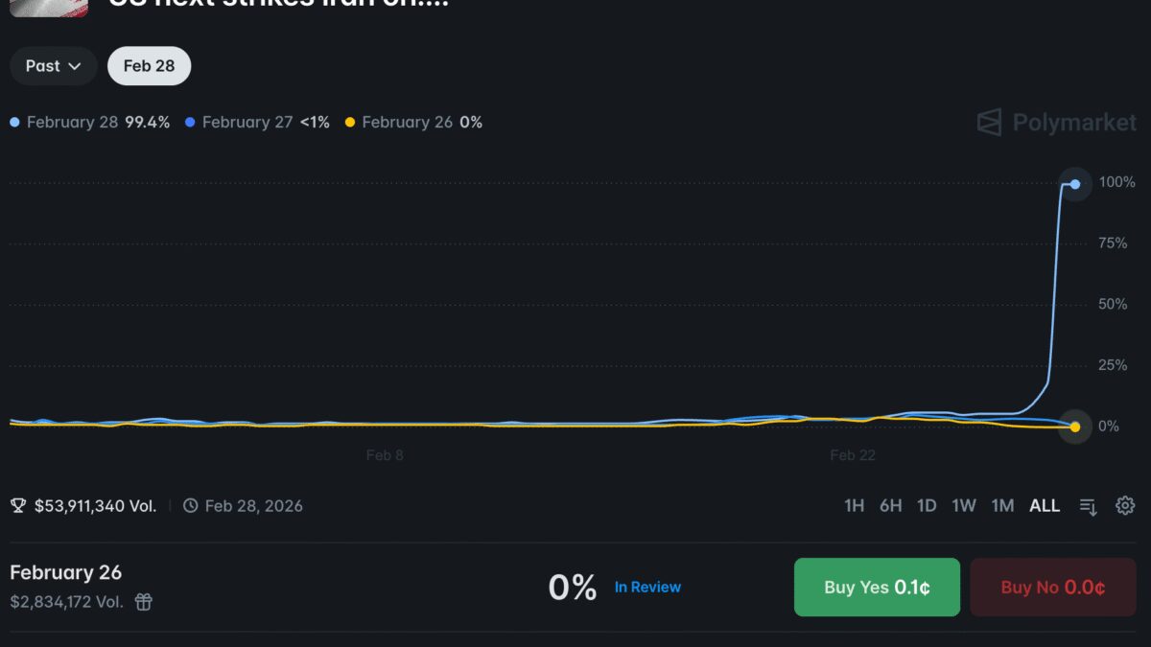Click the gift rewards icon beside volume
Screen dimensions: 1151x647
click(x=143, y=602)
